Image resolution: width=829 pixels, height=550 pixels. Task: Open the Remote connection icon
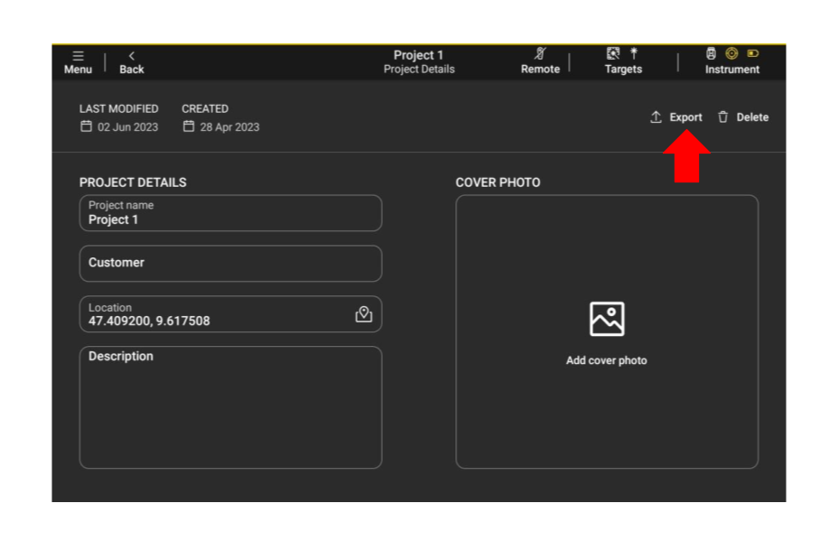coord(540,54)
